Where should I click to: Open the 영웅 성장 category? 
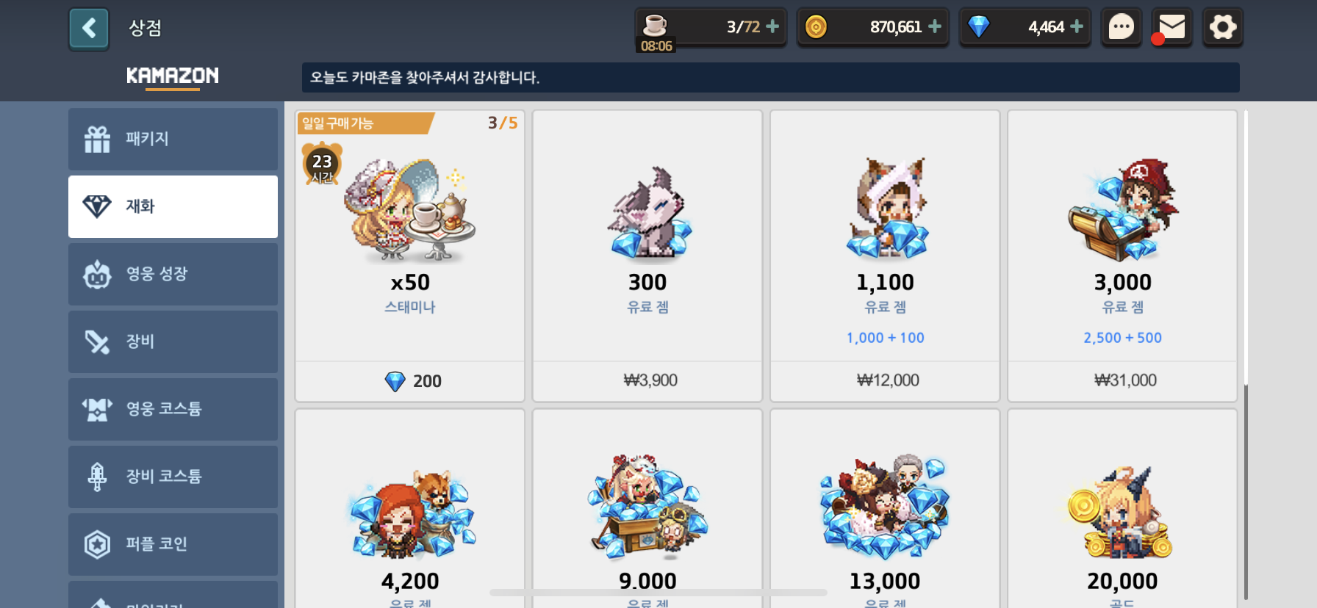click(x=173, y=274)
